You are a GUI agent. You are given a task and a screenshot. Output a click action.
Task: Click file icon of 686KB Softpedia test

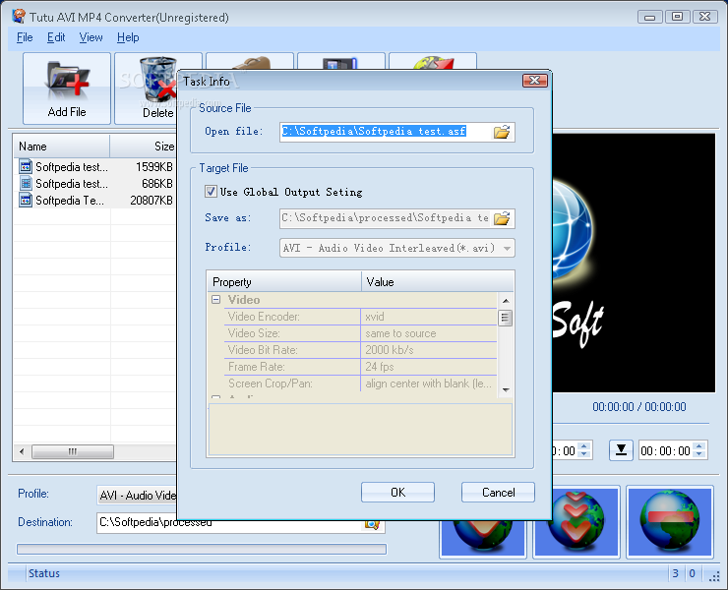coord(26,183)
